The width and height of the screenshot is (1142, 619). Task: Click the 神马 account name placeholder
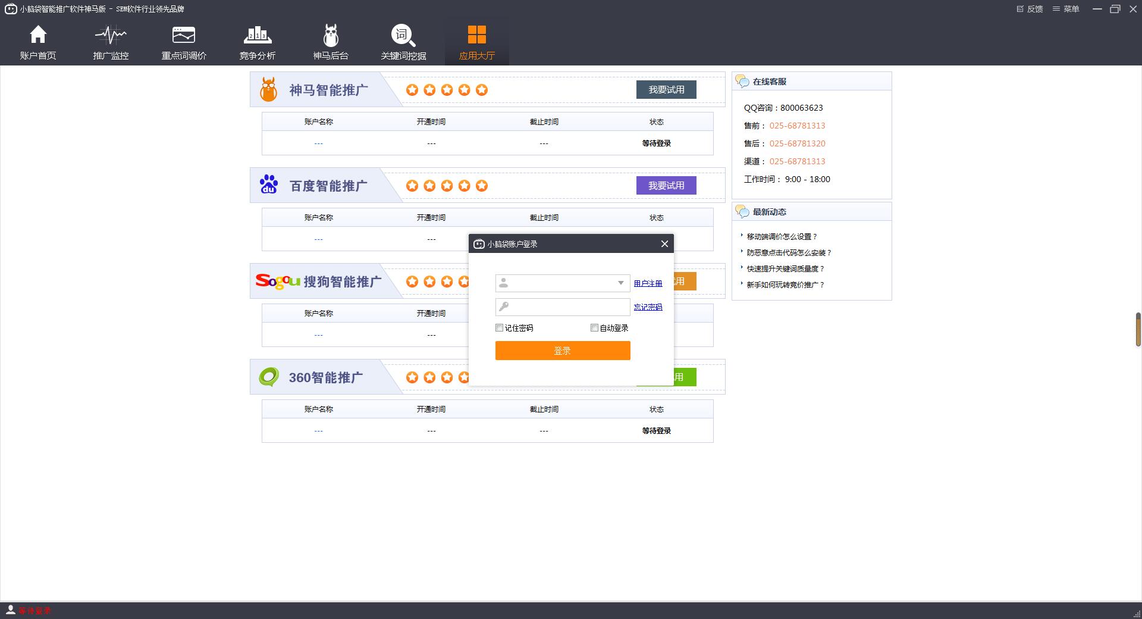(318, 143)
